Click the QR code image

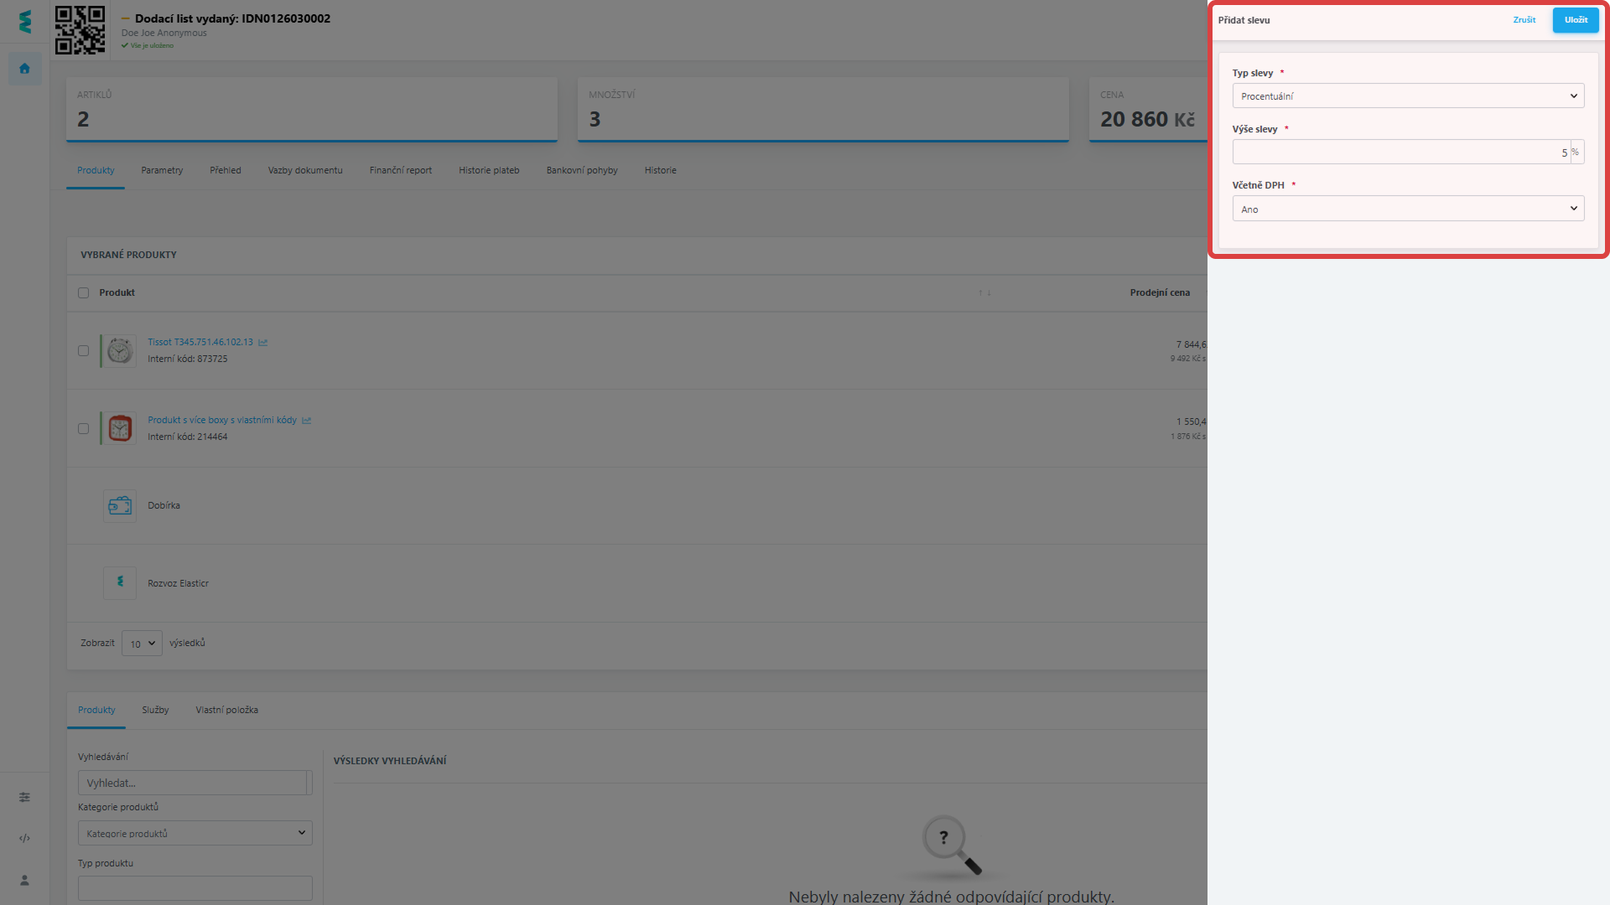80,30
